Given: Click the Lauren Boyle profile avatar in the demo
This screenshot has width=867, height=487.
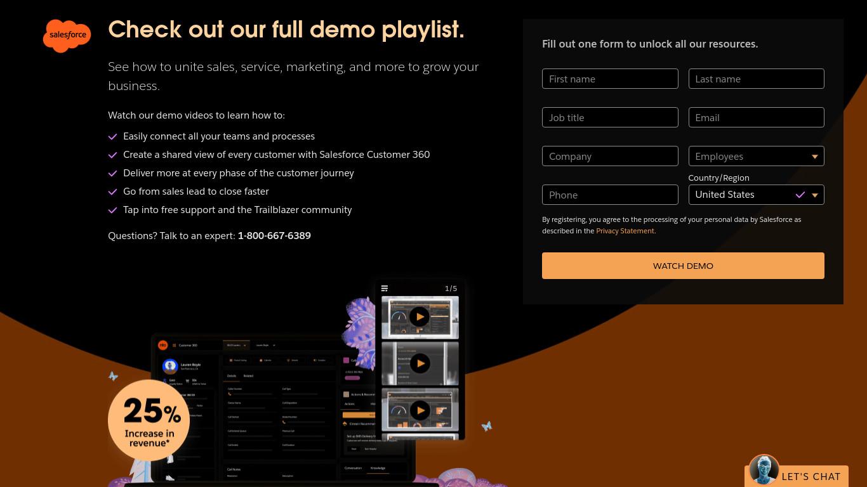Looking at the screenshot, I should tap(169, 366).
